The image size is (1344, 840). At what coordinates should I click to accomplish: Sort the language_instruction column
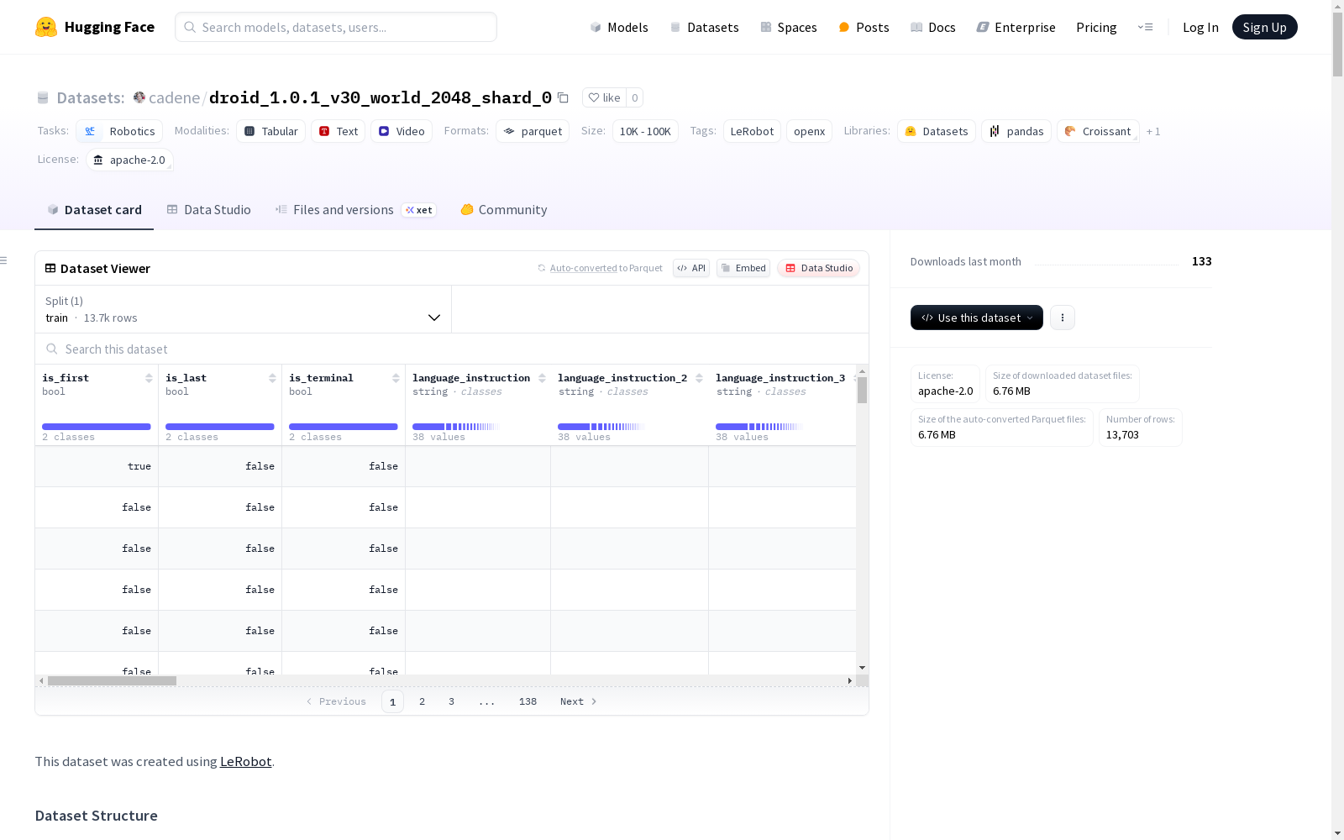pyautogui.click(x=542, y=378)
